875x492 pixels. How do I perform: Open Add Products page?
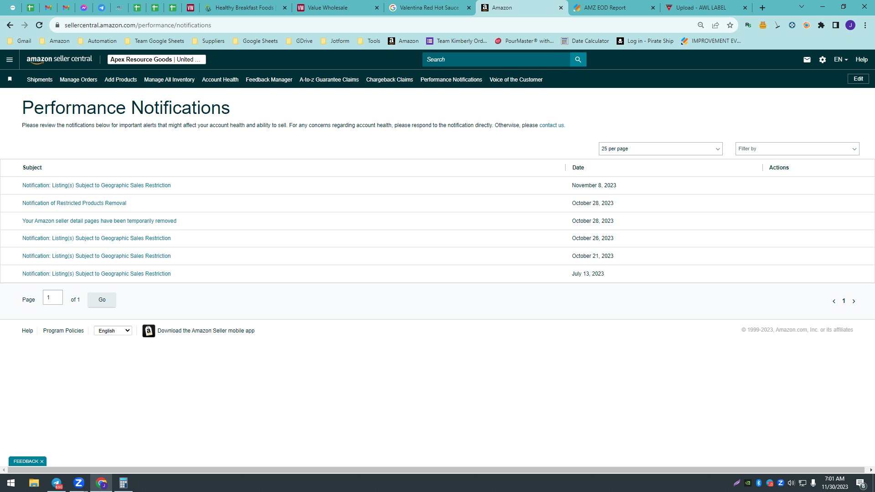(121, 80)
